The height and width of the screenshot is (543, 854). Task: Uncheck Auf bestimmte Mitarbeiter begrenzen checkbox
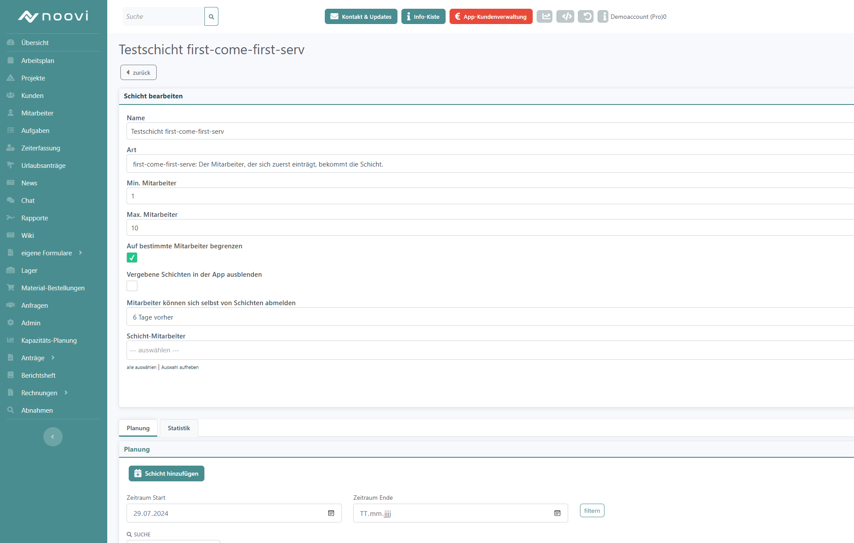[132, 258]
